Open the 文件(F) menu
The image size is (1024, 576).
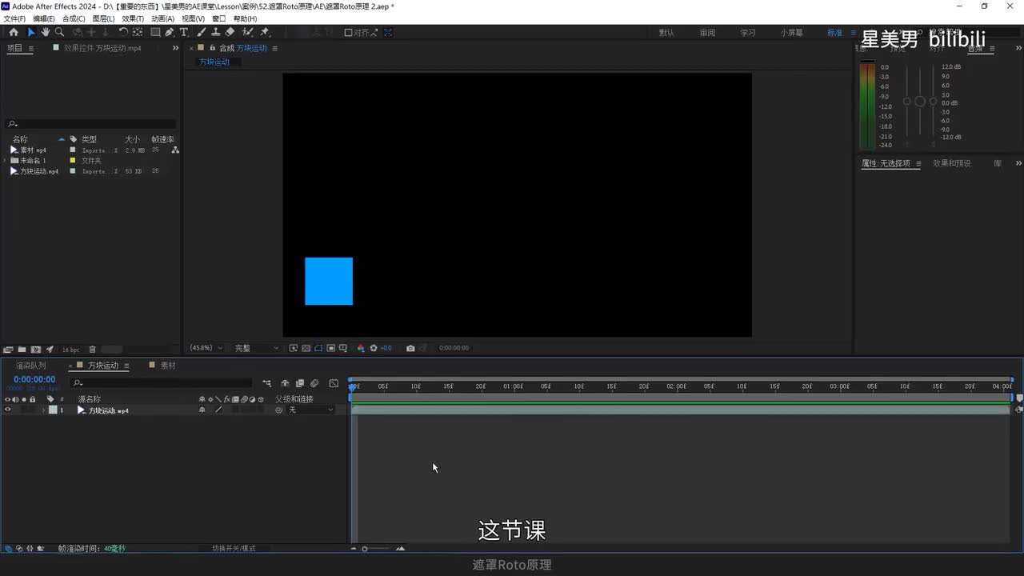click(x=14, y=18)
